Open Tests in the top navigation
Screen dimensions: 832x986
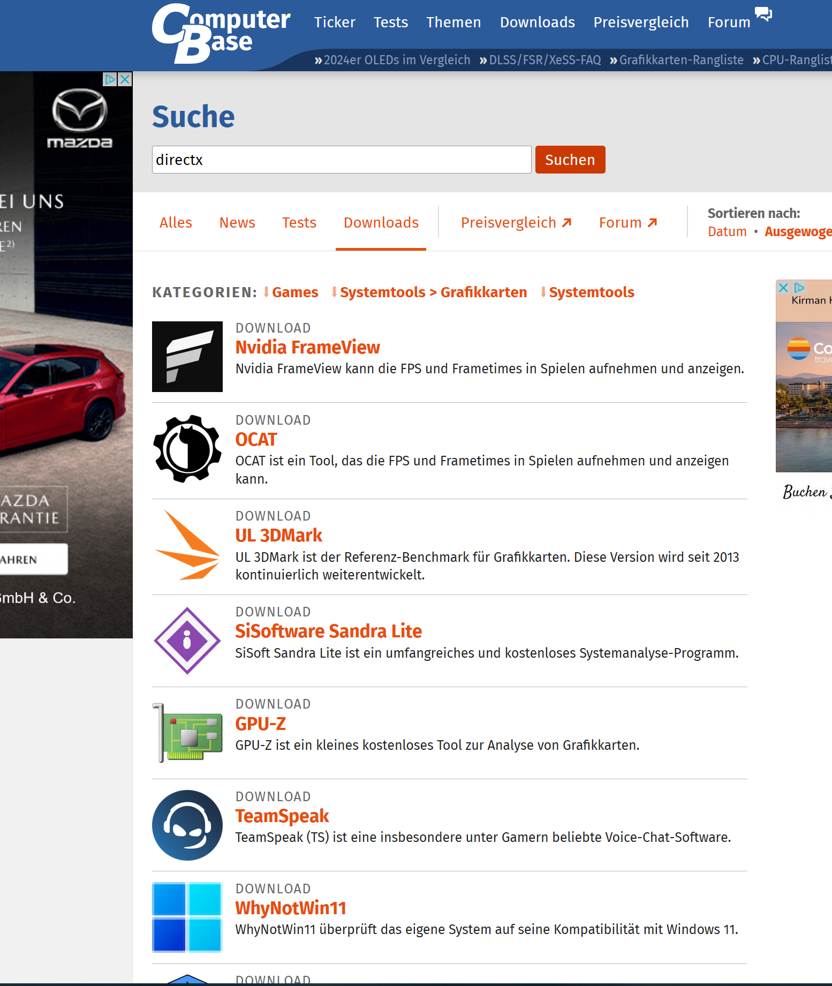pyautogui.click(x=391, y=22)
